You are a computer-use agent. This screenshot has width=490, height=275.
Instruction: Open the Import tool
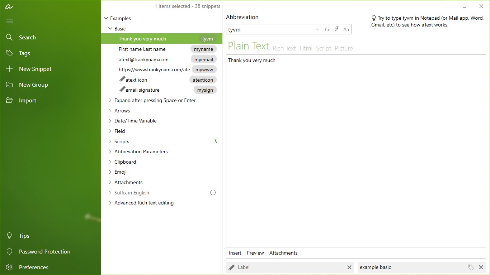[28, 100]
